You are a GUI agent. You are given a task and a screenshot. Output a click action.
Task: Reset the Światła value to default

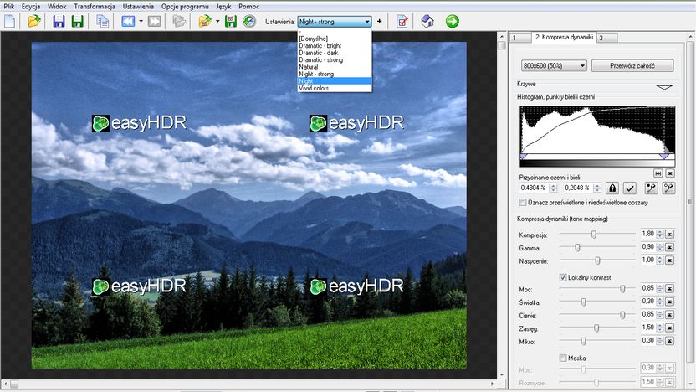pyautogui.click(x=670, y=302)
